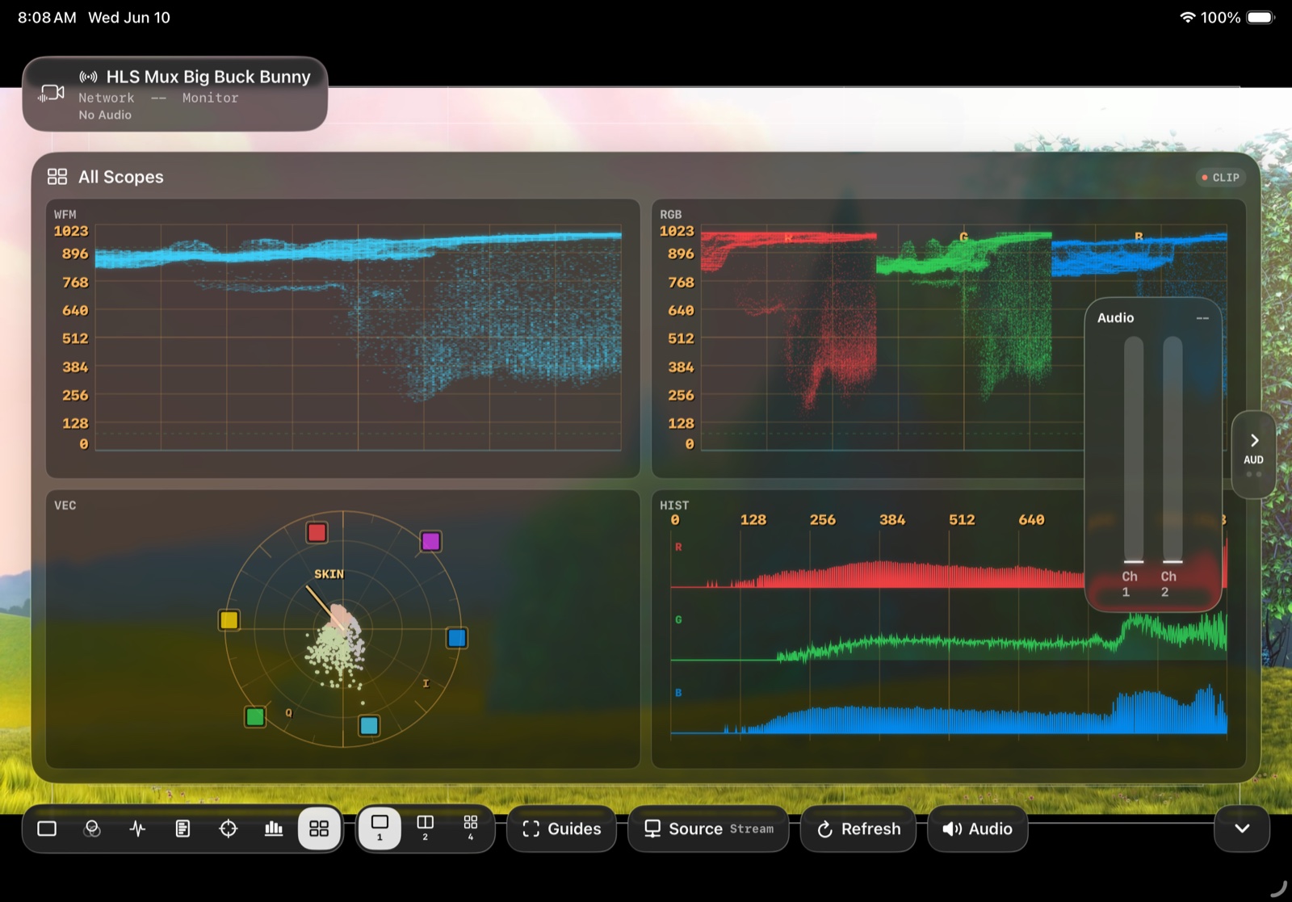Click the All Scopes grid icon in header
Viewport: 1292px width, 902px height.
tap(57, 177)
